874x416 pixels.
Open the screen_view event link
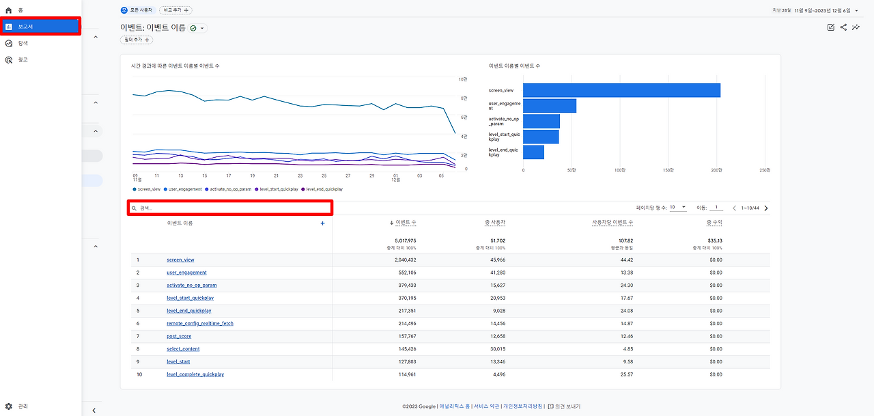(x=180, y=260)
